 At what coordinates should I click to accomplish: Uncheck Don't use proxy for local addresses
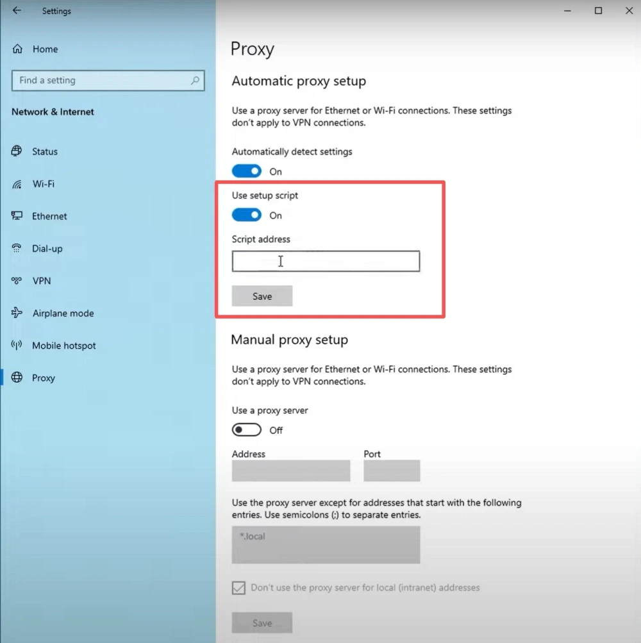tap(238, 588)
